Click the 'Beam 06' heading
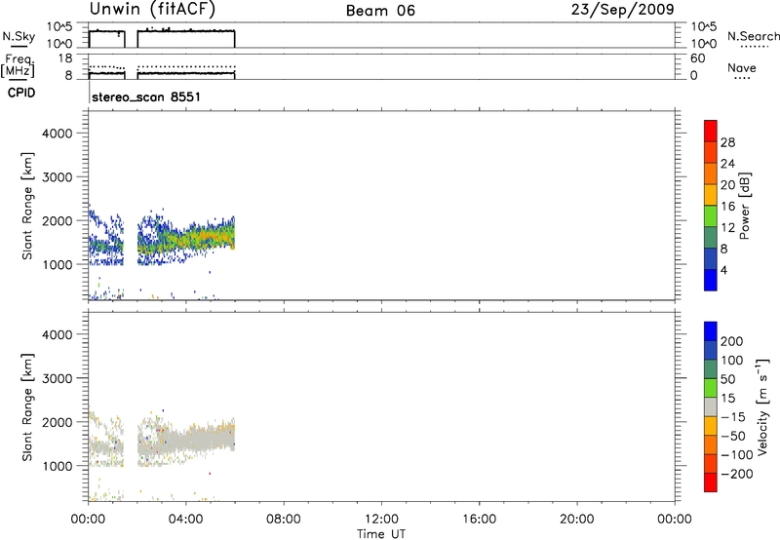The image size is (780, 540). click(380, 11)
